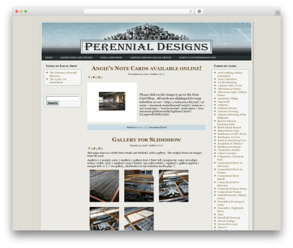Go to the Note Card Shop menu
This screenshot has height=248, width=293.
point(111,57)
